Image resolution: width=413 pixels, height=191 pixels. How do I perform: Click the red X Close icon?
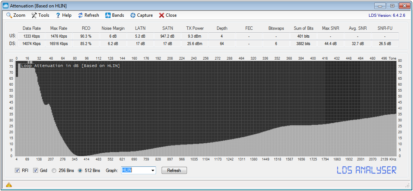pyautogui.click(x=162, y=15)
